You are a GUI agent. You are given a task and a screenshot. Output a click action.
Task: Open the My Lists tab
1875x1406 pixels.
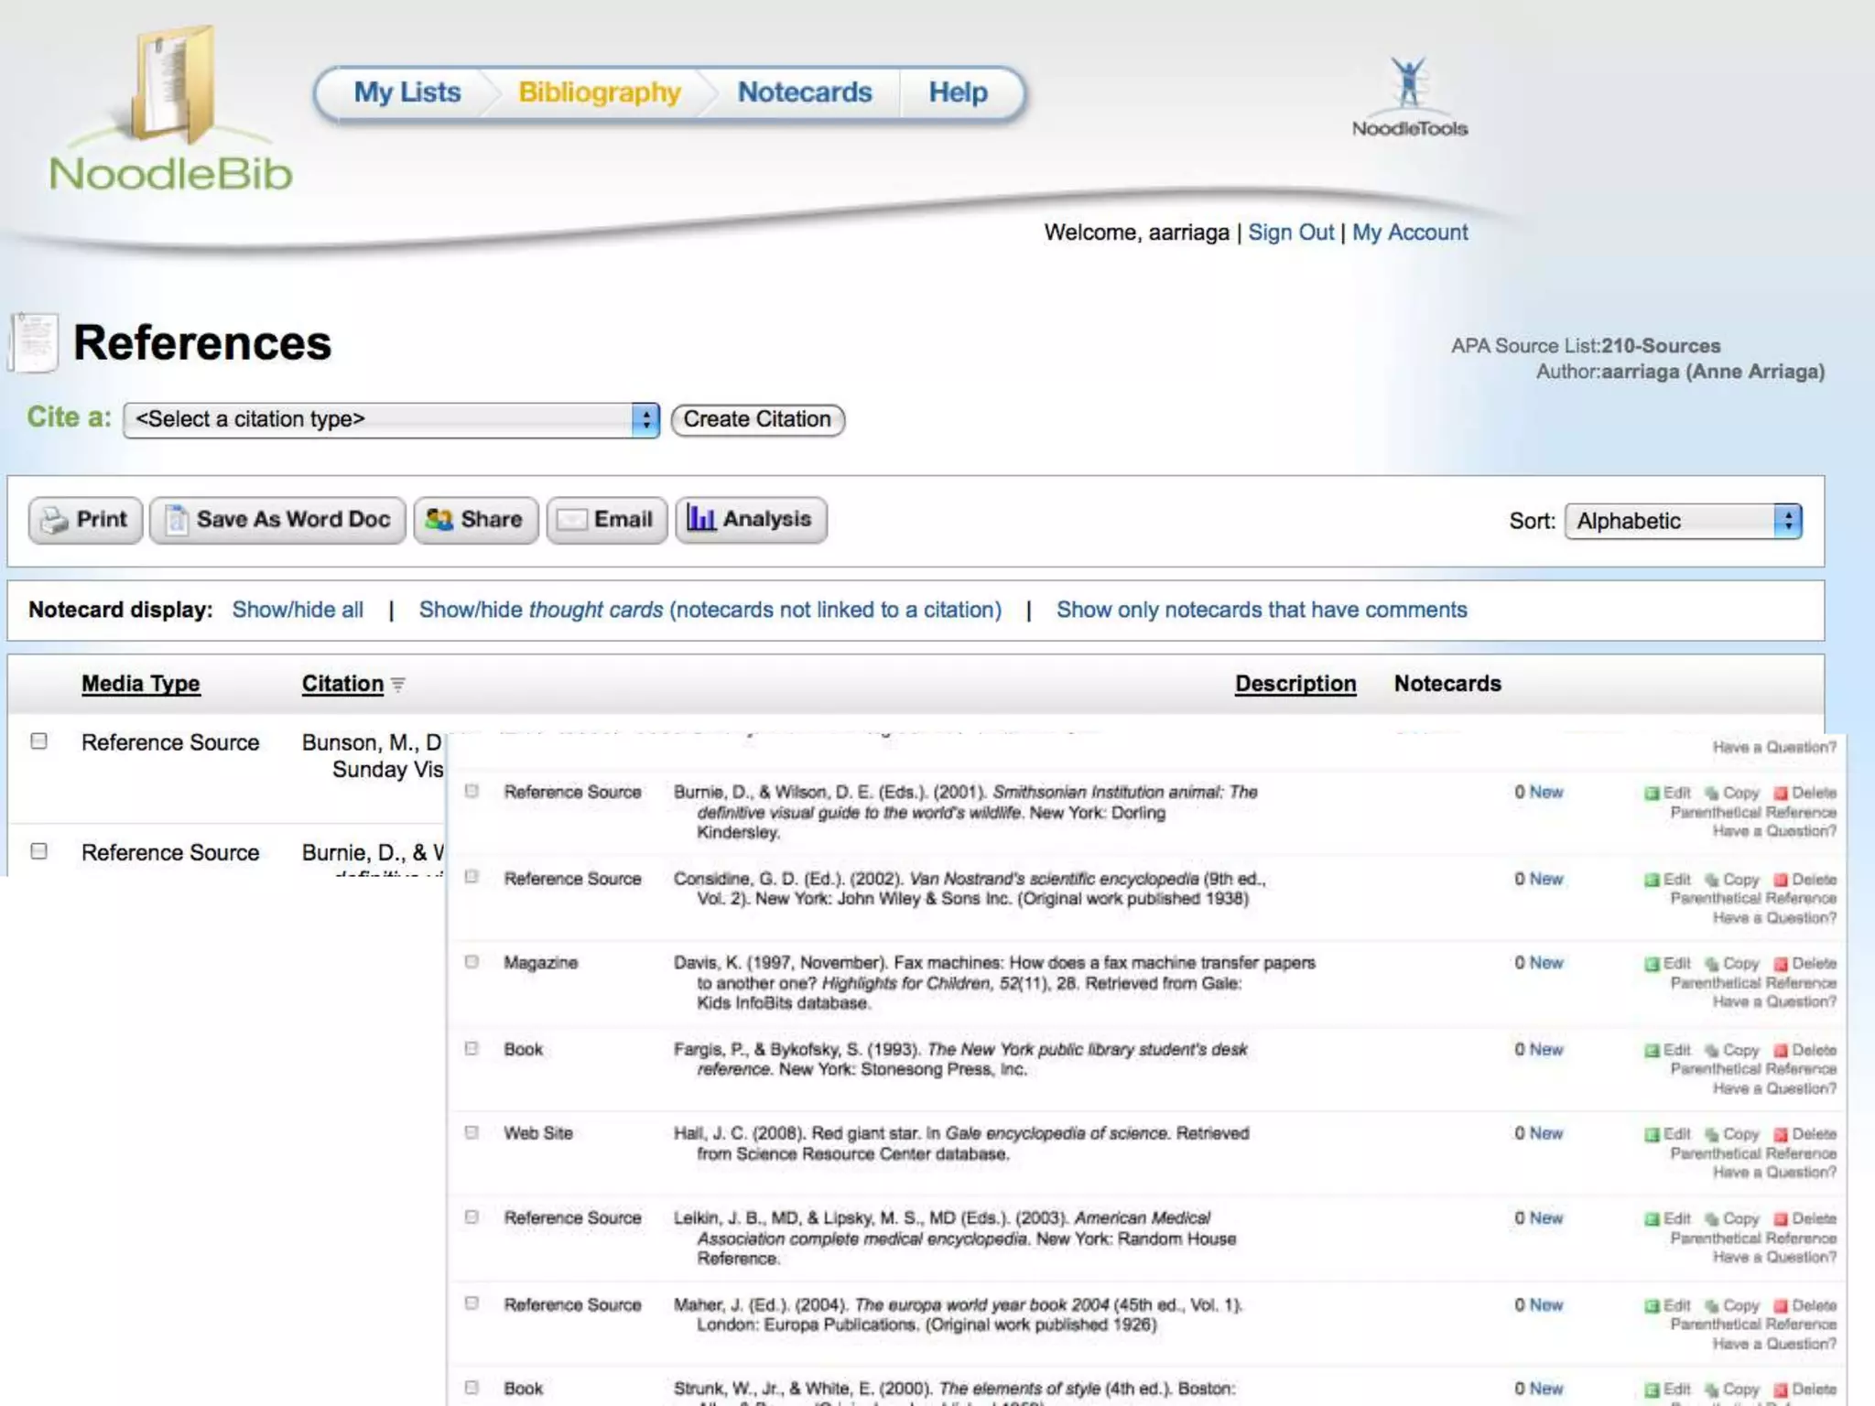406,92
